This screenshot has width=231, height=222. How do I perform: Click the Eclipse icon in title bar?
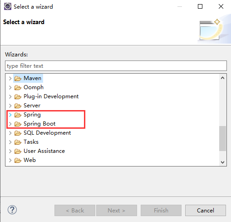coord(8,6)
